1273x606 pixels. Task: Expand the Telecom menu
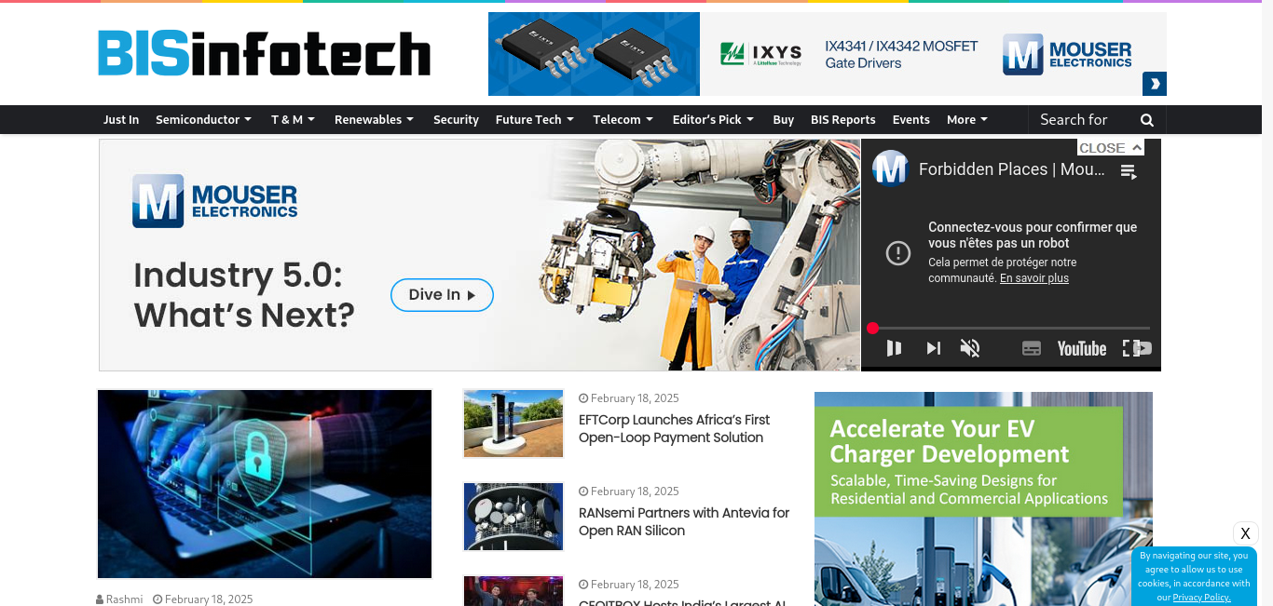point(623,120)
